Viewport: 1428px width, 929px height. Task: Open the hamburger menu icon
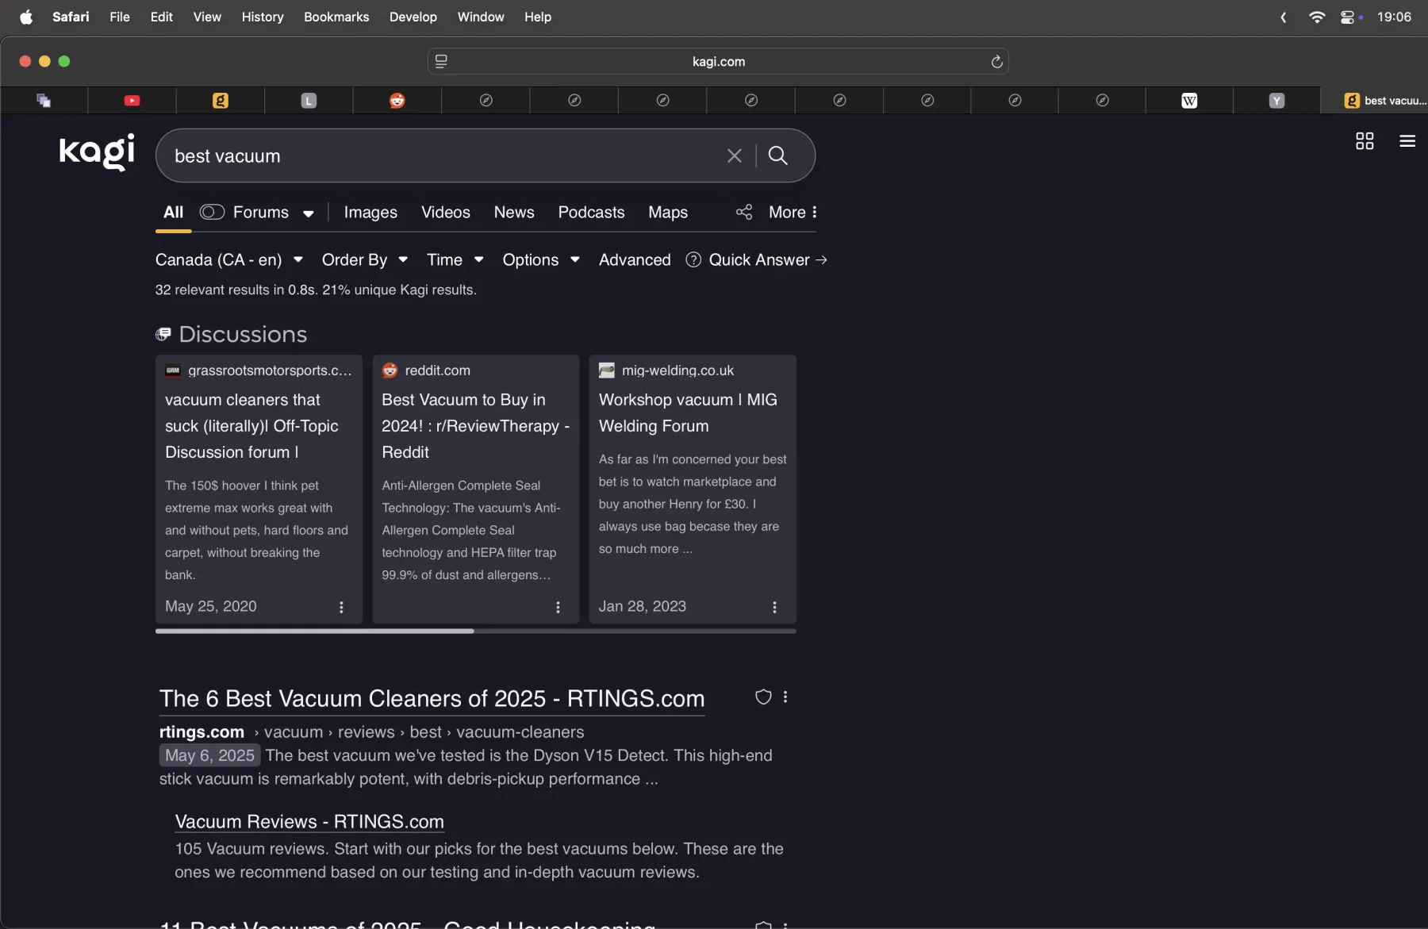1407,141
